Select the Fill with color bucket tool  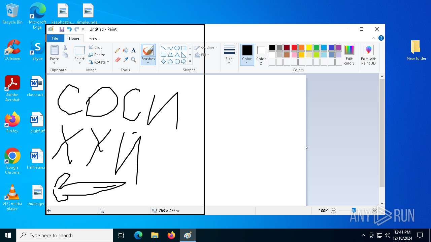(126, 50)
